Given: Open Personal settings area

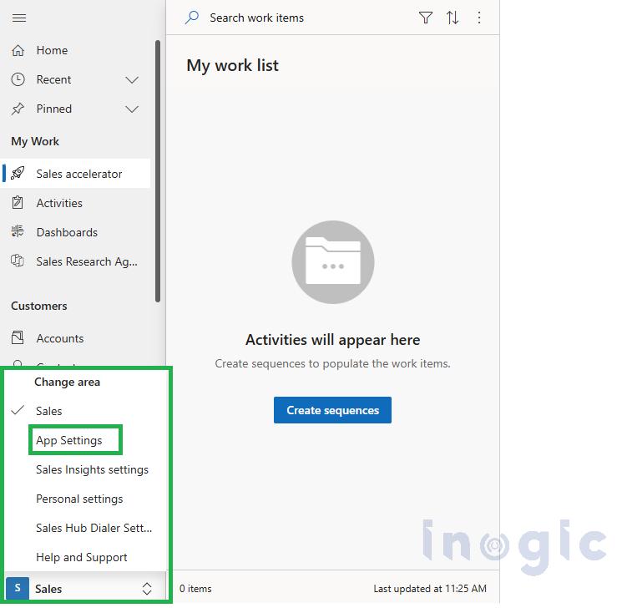Looking at the screenshot, I should click(x=79, y=499).
